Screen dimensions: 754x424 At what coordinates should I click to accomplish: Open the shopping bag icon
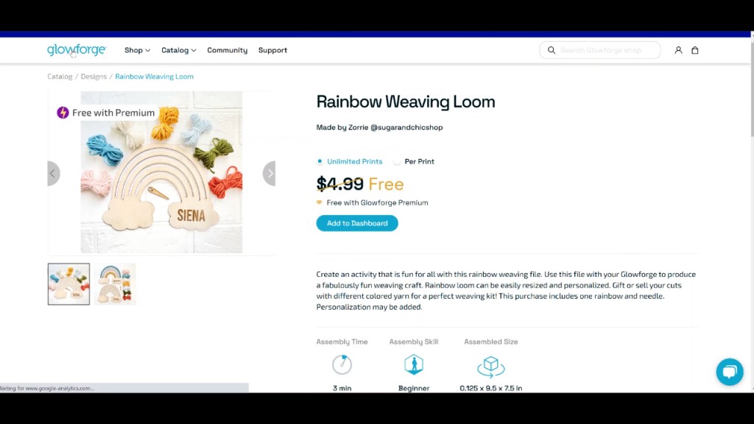pyautogui.click(x=694, y=50)
